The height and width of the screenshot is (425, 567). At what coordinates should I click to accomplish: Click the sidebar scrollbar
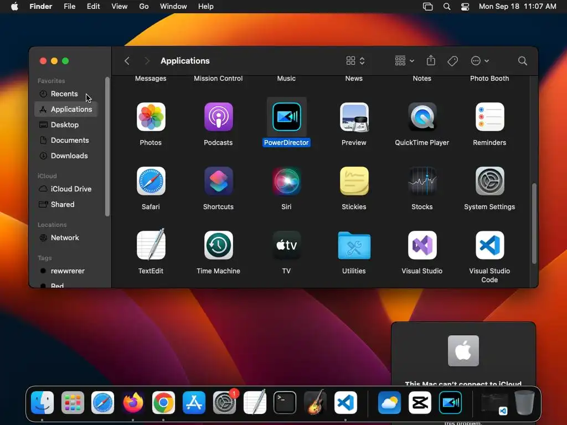(107, 146)
